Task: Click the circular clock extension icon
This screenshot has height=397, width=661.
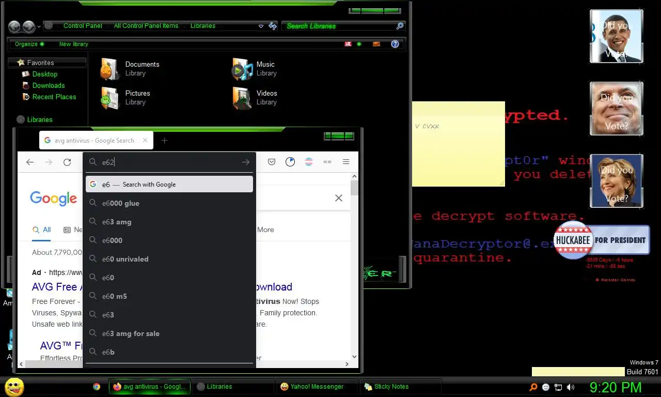Action: point(290,162)
